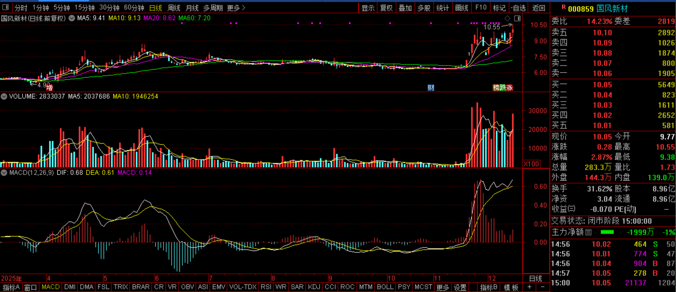Open the 指标B indicator group
The height and width of the screenshot is (292, 676).
489,287
